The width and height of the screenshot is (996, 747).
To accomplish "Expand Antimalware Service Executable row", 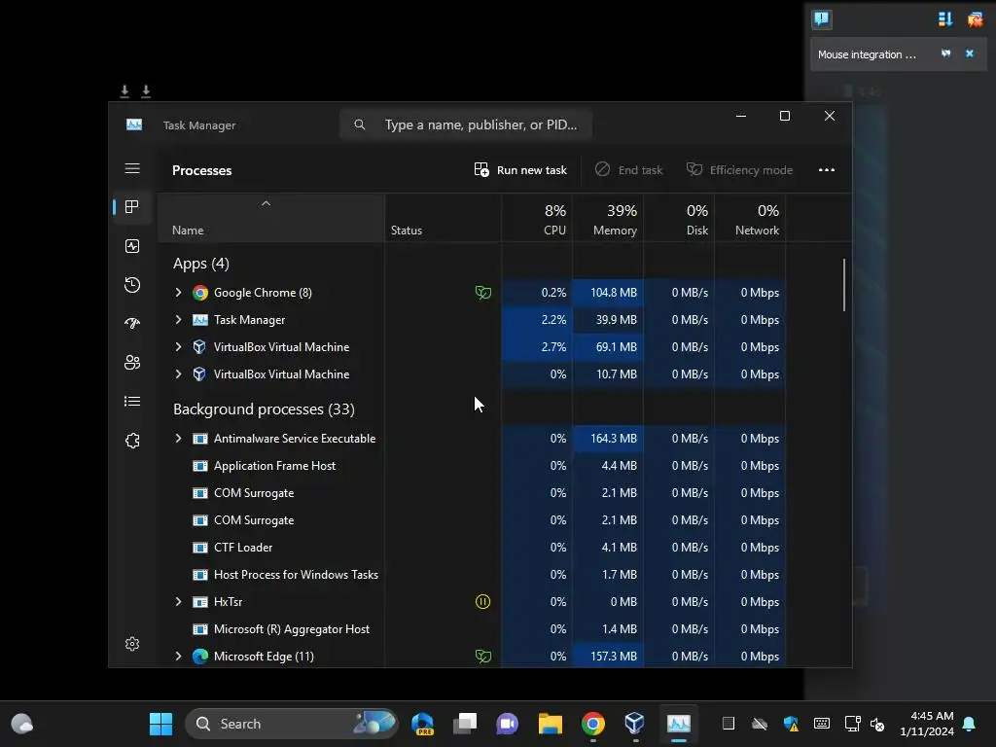I will [179, 439].
